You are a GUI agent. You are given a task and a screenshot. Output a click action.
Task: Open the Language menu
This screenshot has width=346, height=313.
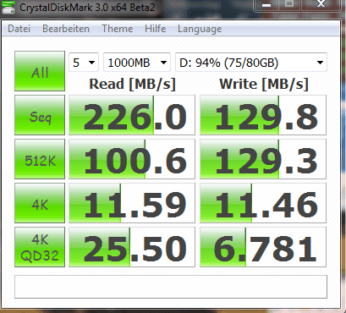[200, 29]
